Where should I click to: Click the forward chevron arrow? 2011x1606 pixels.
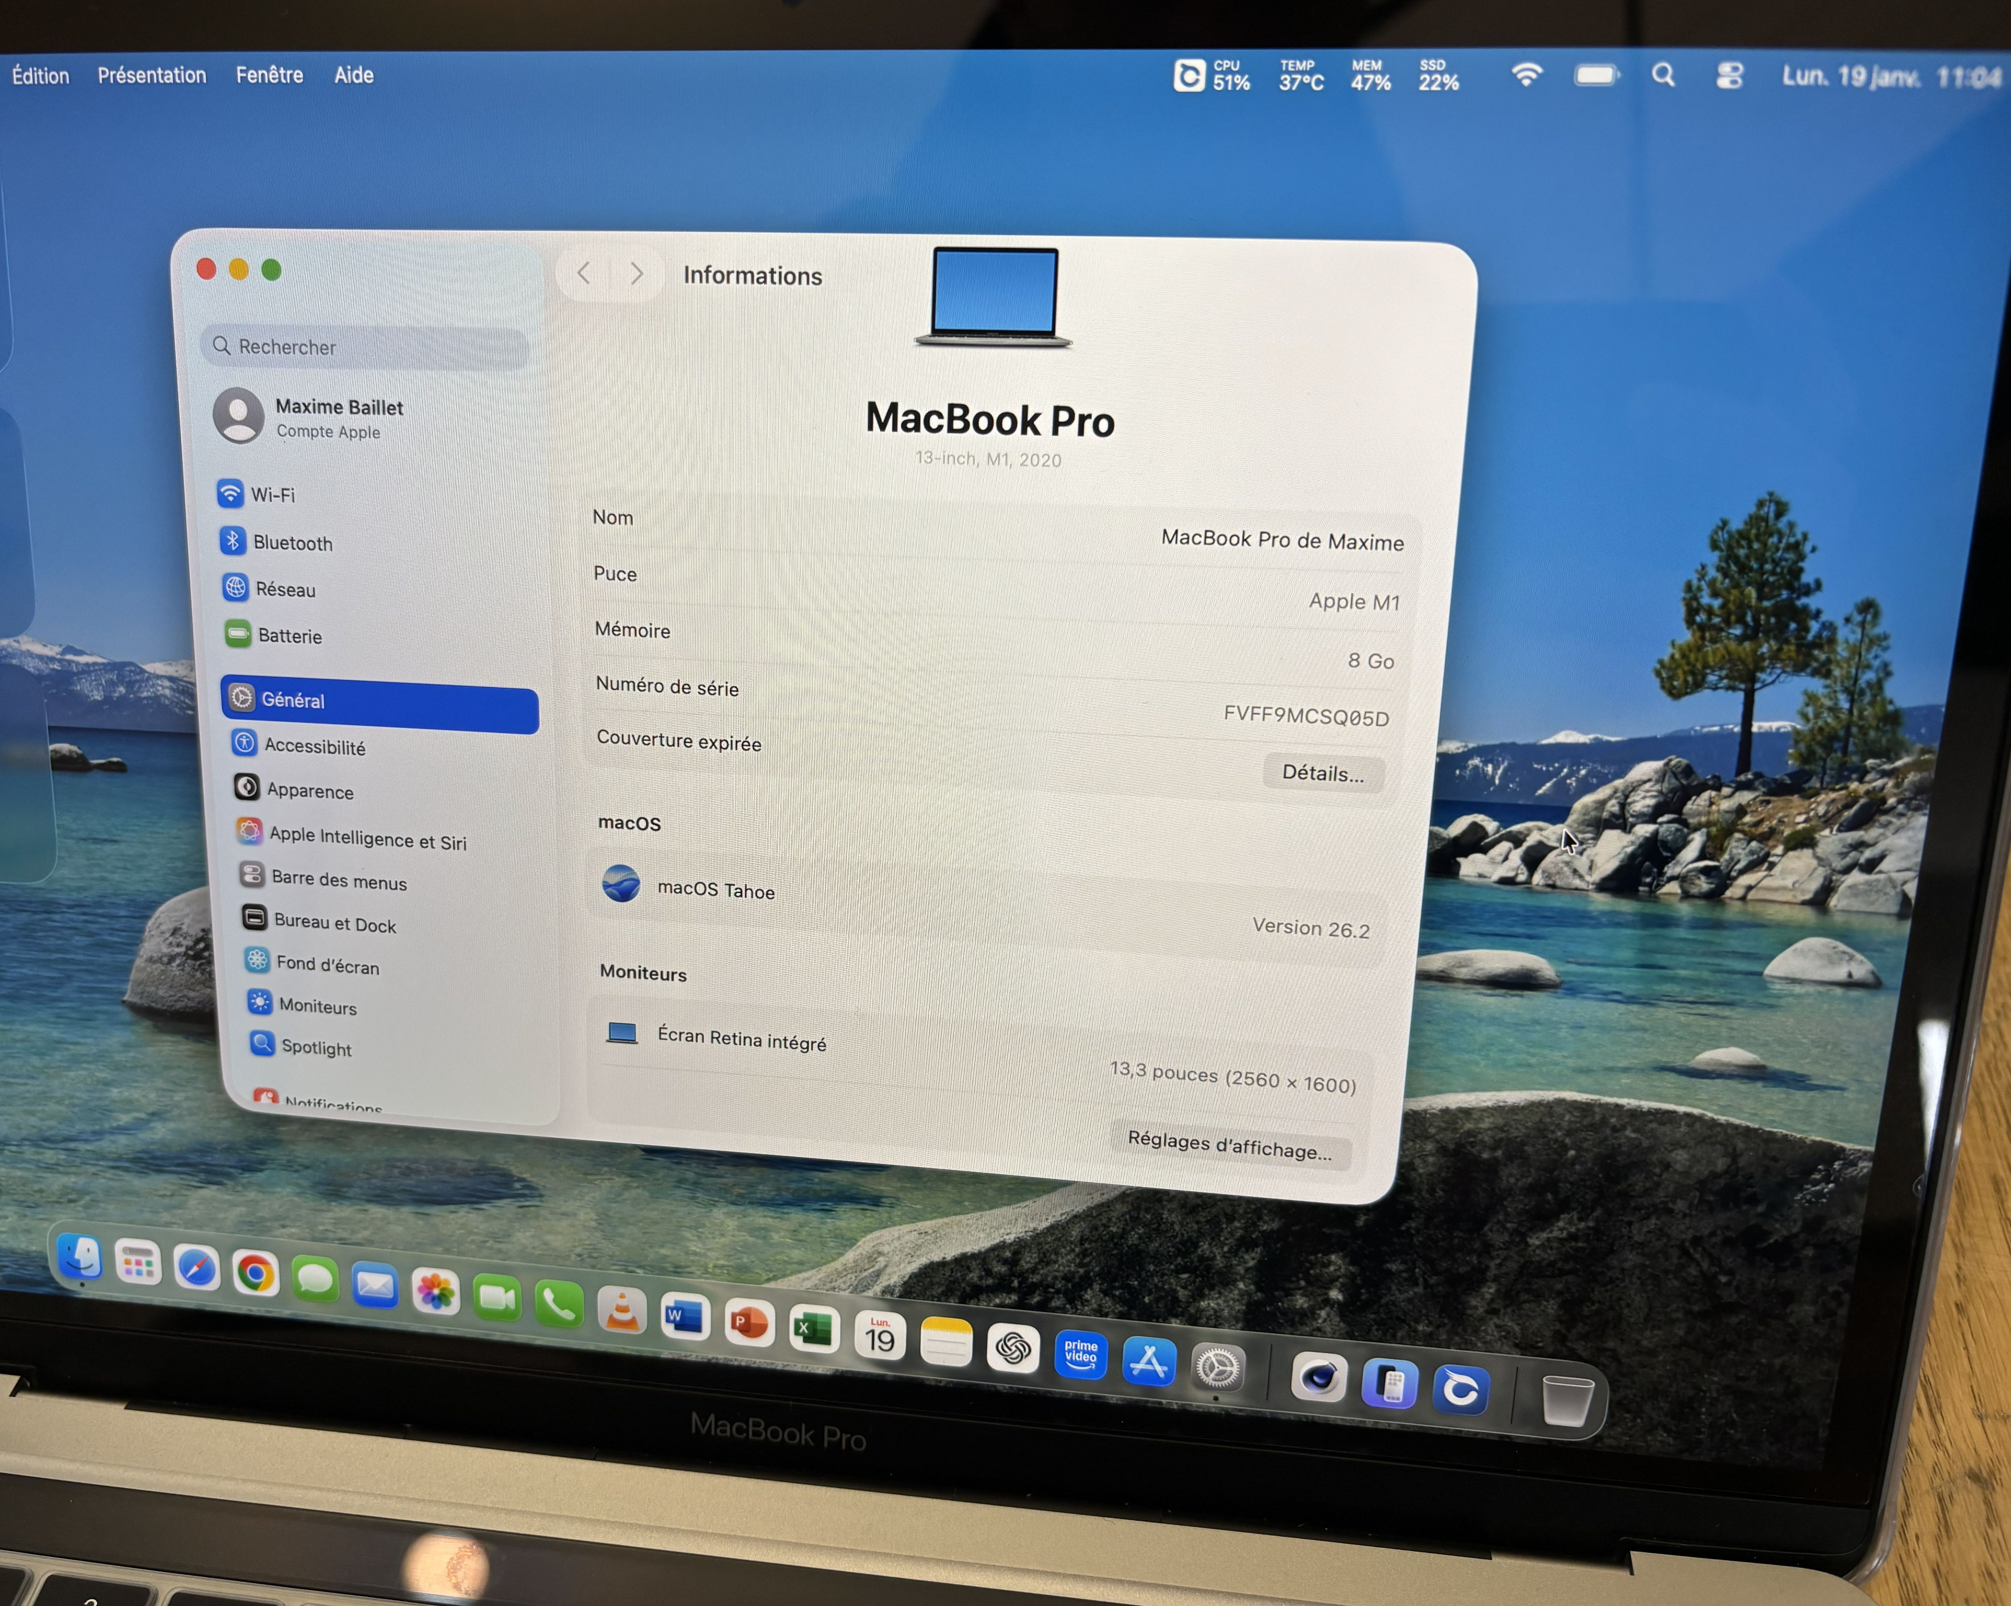click(x=637, y=273)
